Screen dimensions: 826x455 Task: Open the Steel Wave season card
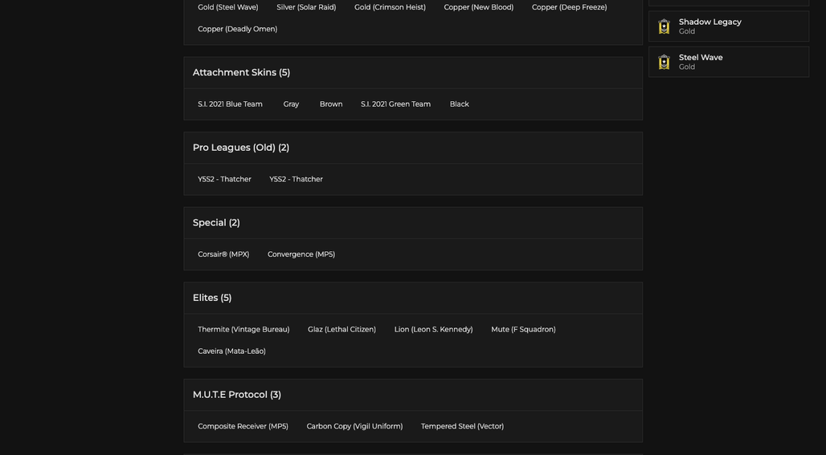pos(729,62)
